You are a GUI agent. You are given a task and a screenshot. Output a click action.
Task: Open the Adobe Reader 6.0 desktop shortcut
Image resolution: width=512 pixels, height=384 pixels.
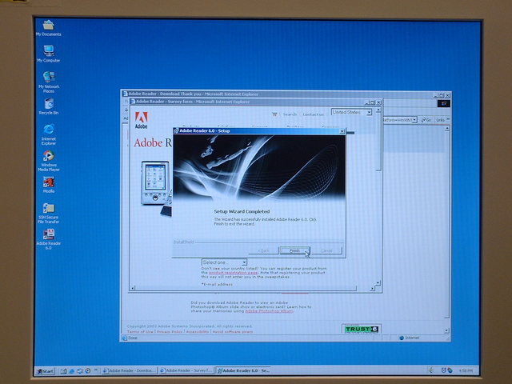(49, 234)
